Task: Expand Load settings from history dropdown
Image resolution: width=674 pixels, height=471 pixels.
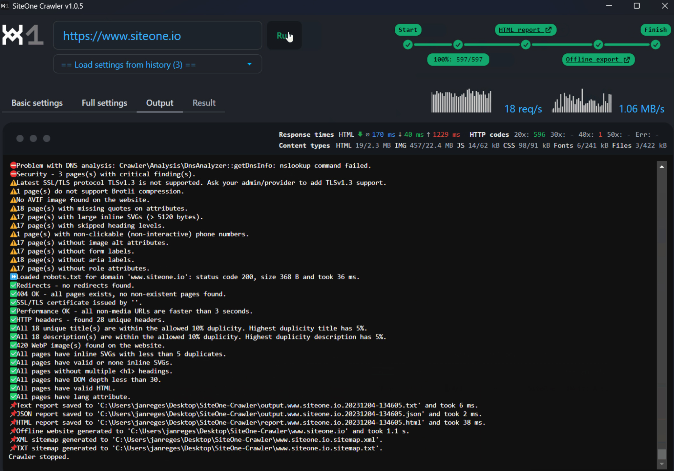Action: [x=157, y=65]
